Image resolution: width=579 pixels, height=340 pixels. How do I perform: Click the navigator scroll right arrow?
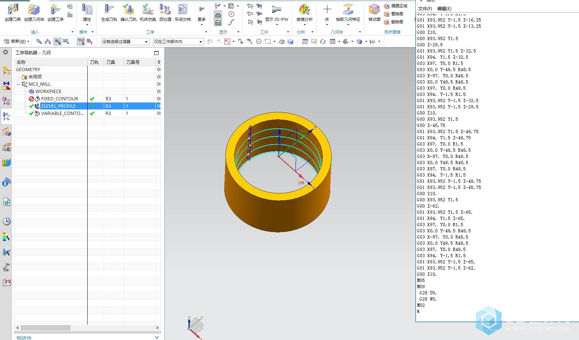click(157, 328)
